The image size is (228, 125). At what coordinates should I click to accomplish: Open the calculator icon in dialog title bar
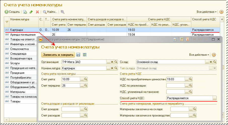pos(181,39)
